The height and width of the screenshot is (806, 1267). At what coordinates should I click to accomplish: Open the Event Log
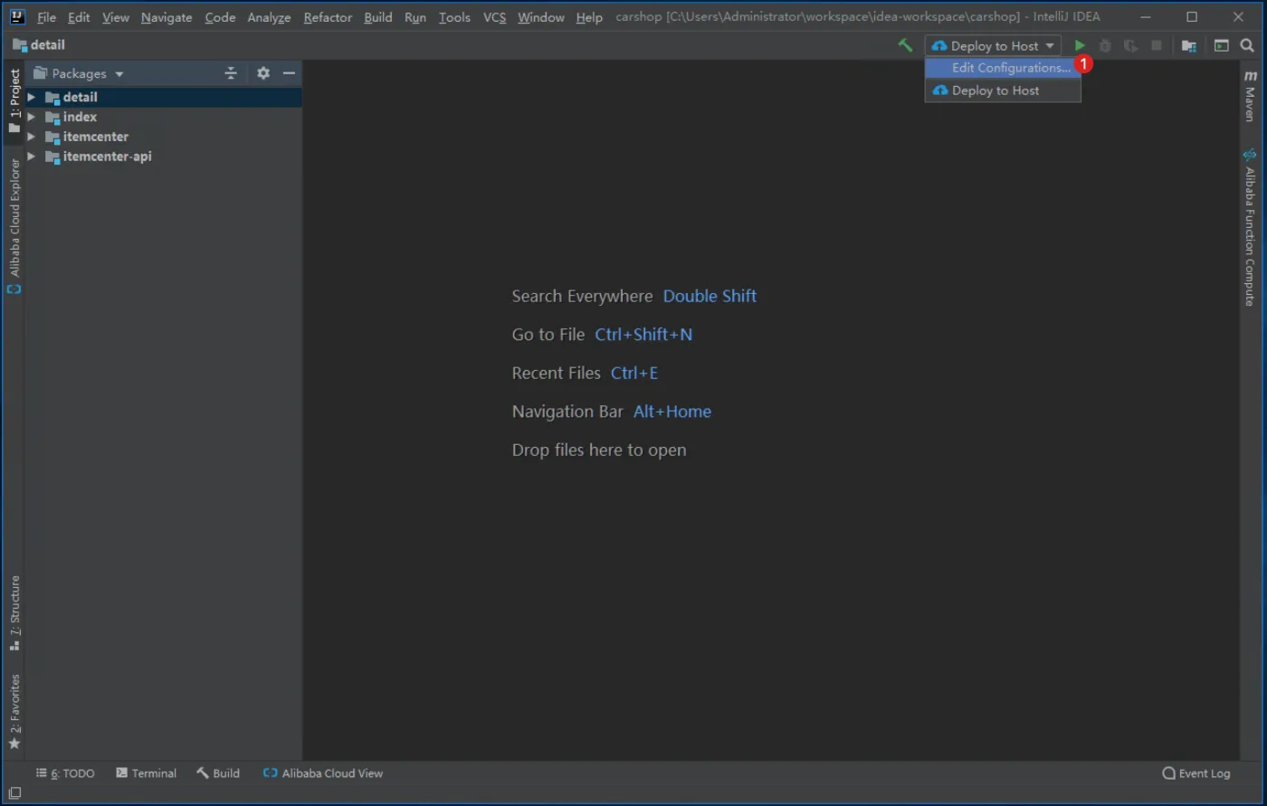(1196, 773)
